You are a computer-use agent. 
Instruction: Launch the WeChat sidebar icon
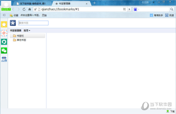(x=4, y=51)
